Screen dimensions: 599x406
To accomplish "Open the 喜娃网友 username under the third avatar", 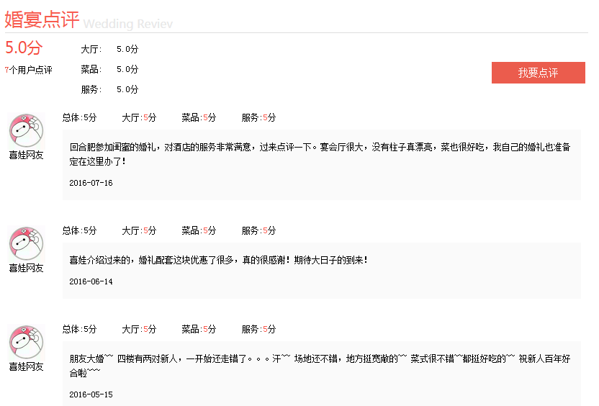I will point(26,366).
